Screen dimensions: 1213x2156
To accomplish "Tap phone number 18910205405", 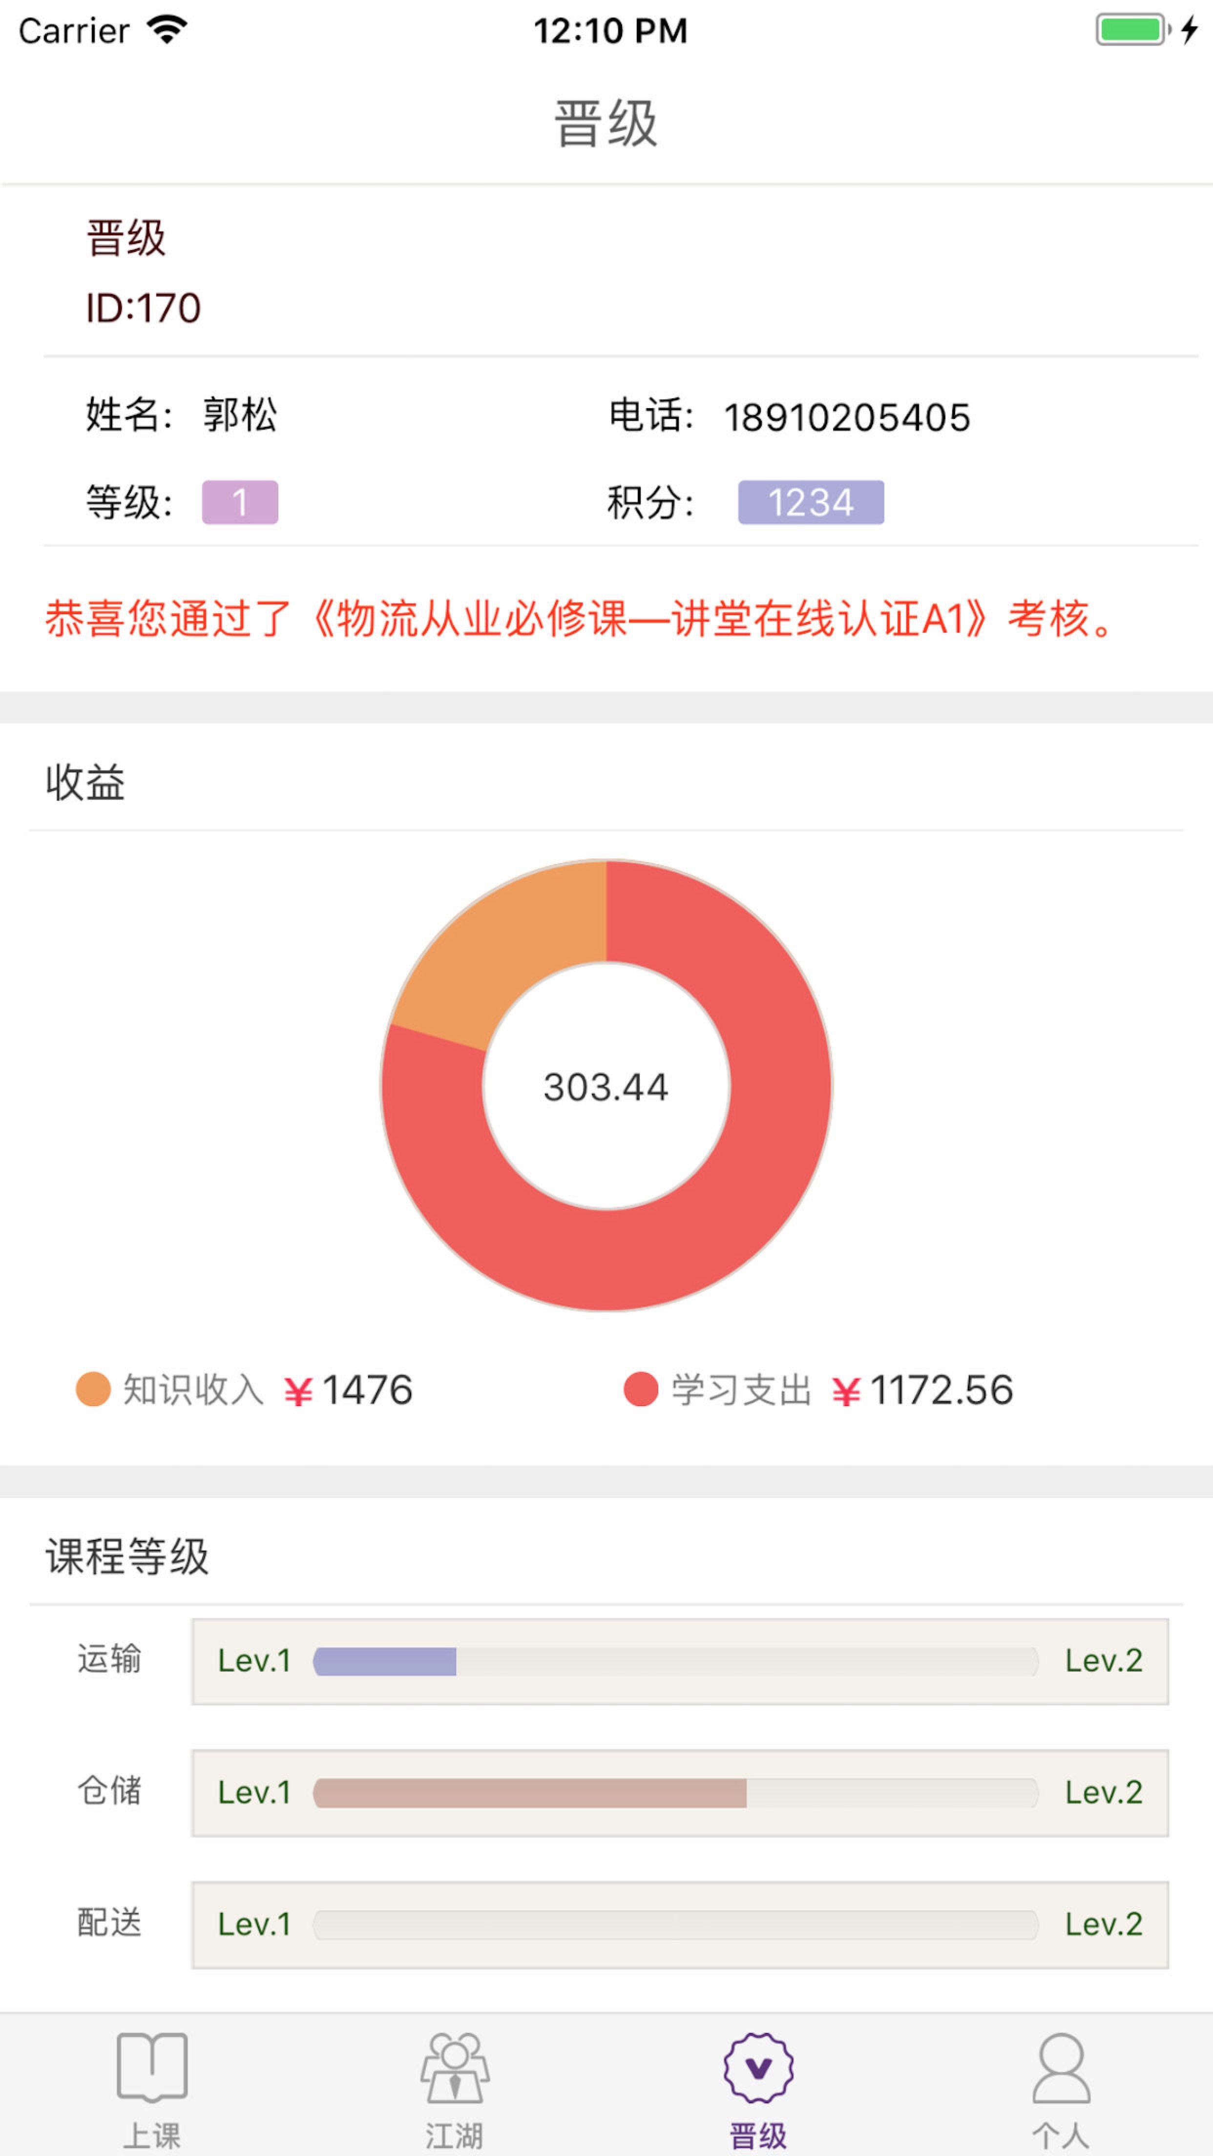I will point(846,417).
